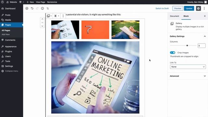The width and height of the screenshot is (208, 117).
Task: Switch to the Document tab
Action: click(175, 16)
